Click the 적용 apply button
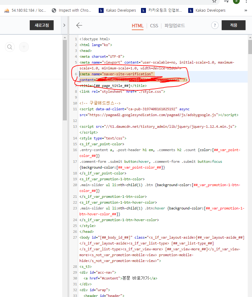This screenshot has width=252, height=297. [234, 25]
